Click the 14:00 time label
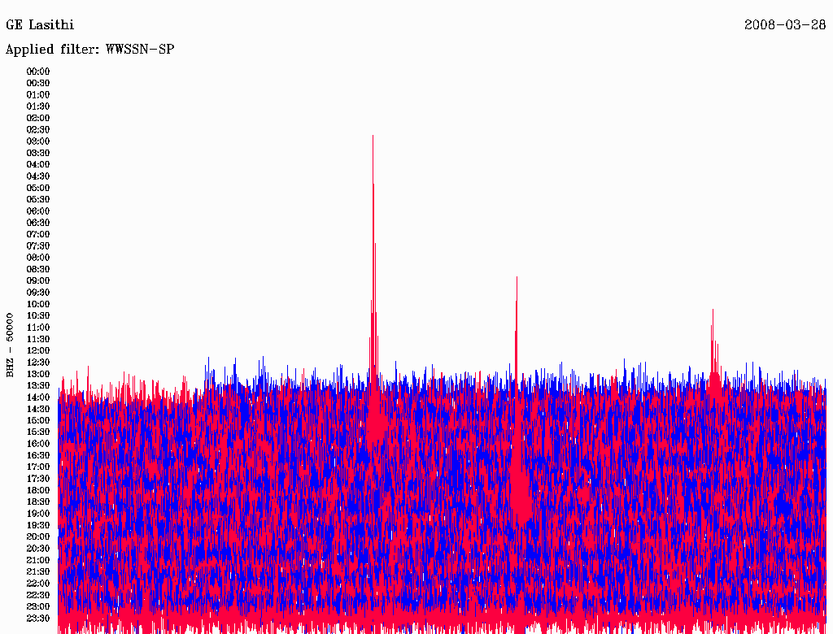The height and width of the screenshot is (634, 833). (x=38, y=397)
